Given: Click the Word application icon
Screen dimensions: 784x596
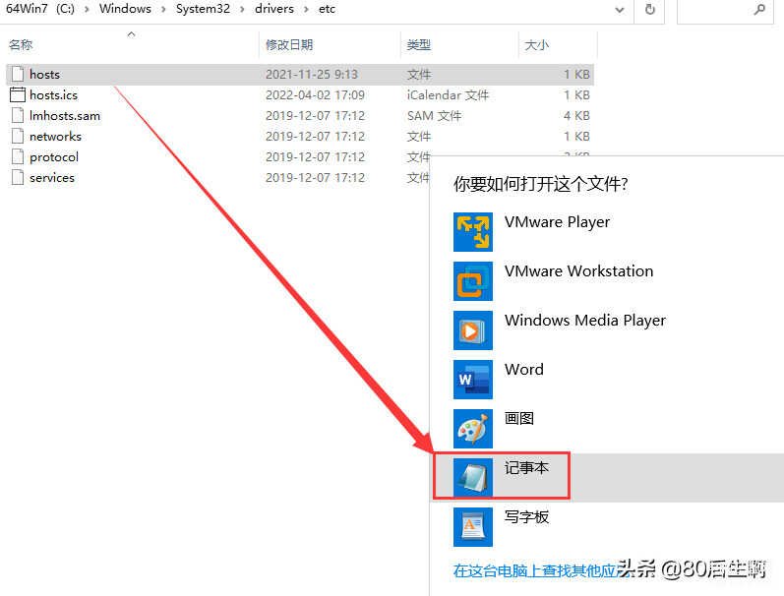Looking at the screenshot, I should click(472, 380).
